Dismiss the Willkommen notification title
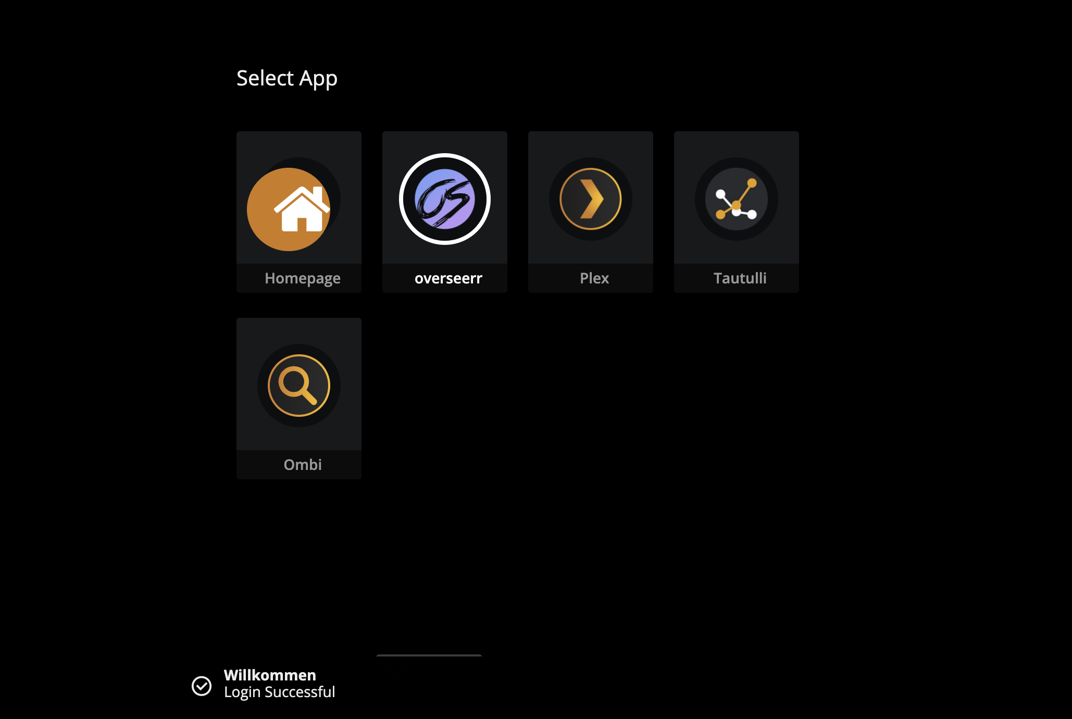This screenshot has width=1072, height=719. point(270,675)
